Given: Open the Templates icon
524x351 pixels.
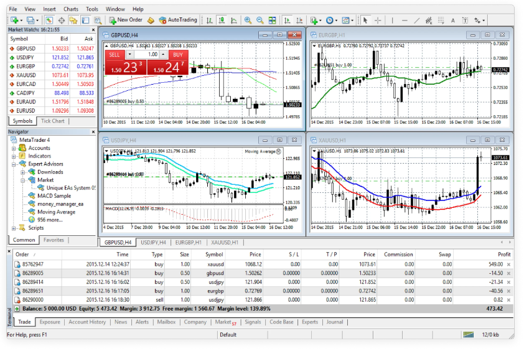Looking at the screenshot, I should point(345,21).
